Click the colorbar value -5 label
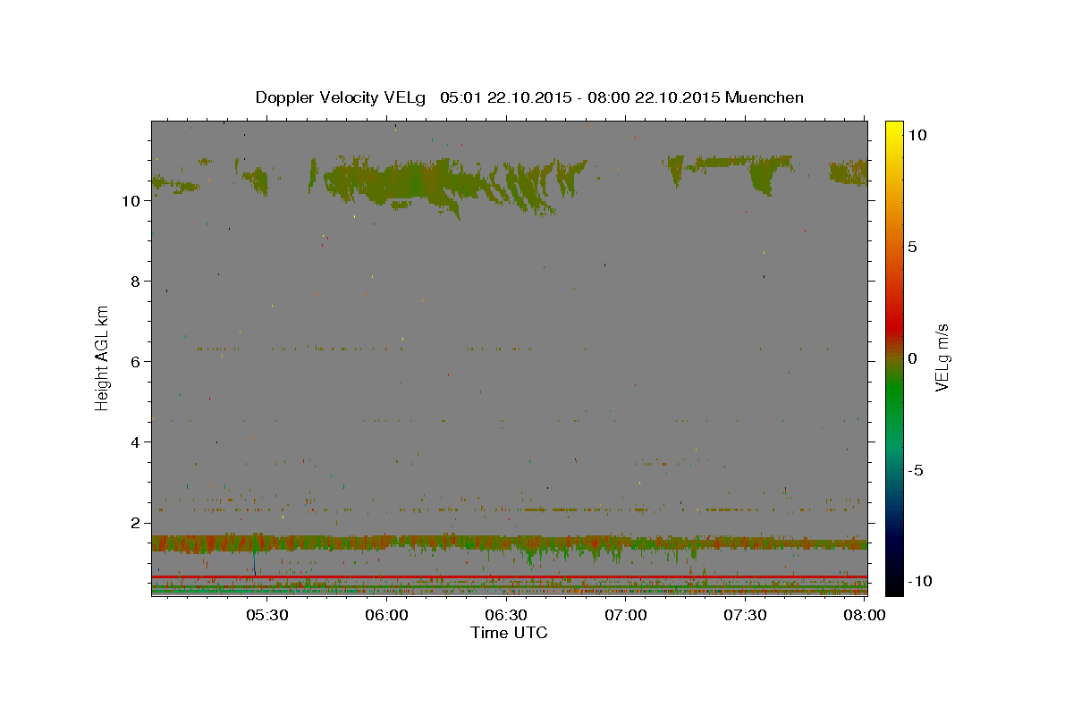Screen dimensions: 1073x715 pyautogui.click(x=915, y=470)
